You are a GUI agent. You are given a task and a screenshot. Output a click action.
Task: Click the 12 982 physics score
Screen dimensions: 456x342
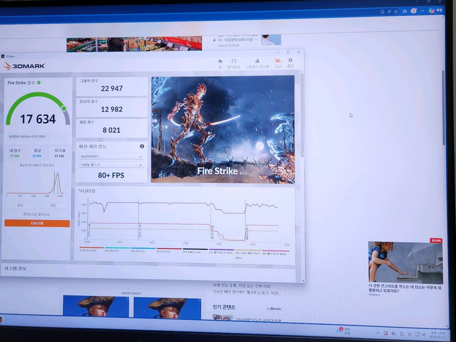click(x=112, y=109)
